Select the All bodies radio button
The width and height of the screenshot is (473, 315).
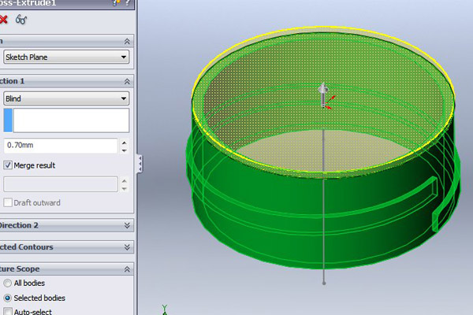(7, 283)
